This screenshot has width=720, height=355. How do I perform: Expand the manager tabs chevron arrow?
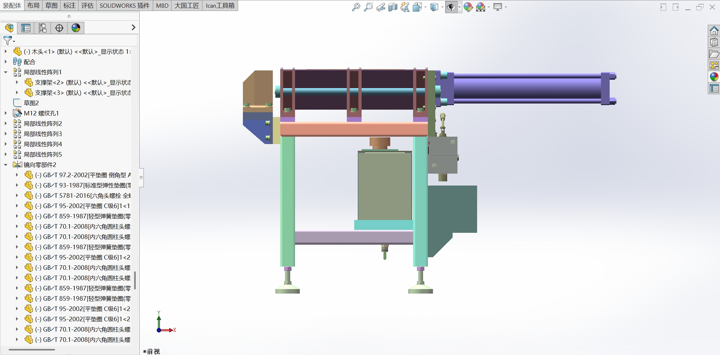(134, 28)
